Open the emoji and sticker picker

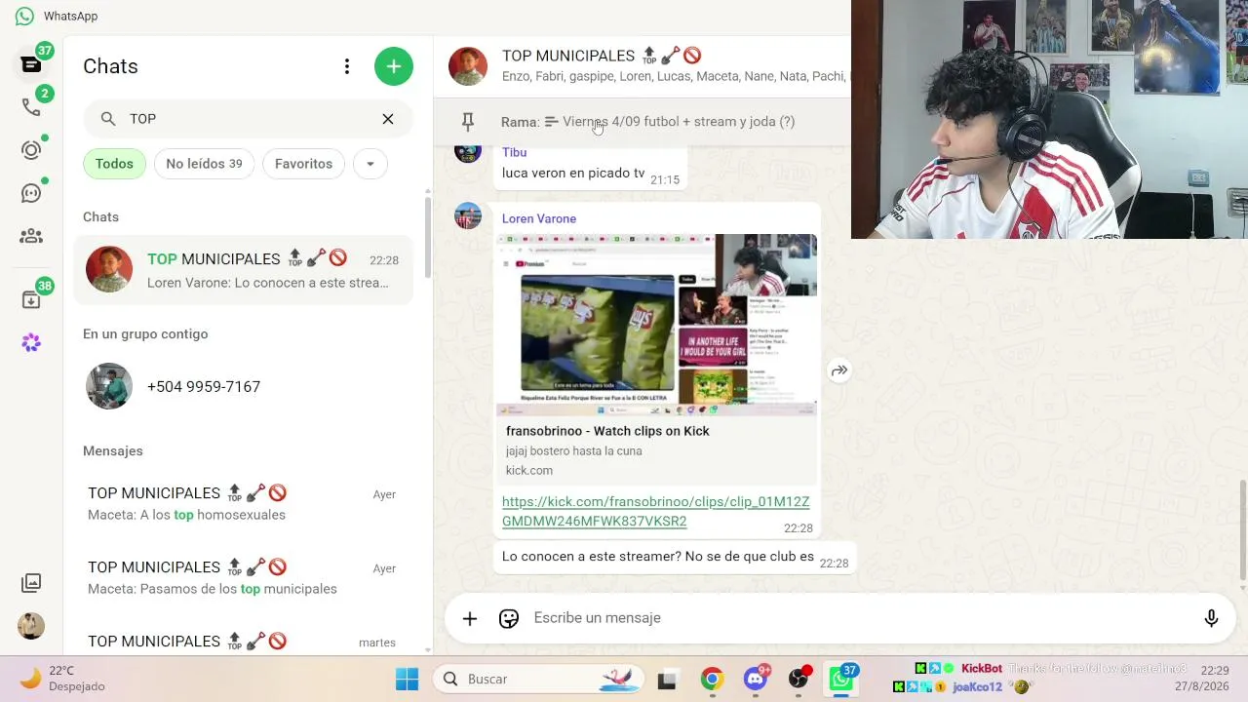[509, 618]
